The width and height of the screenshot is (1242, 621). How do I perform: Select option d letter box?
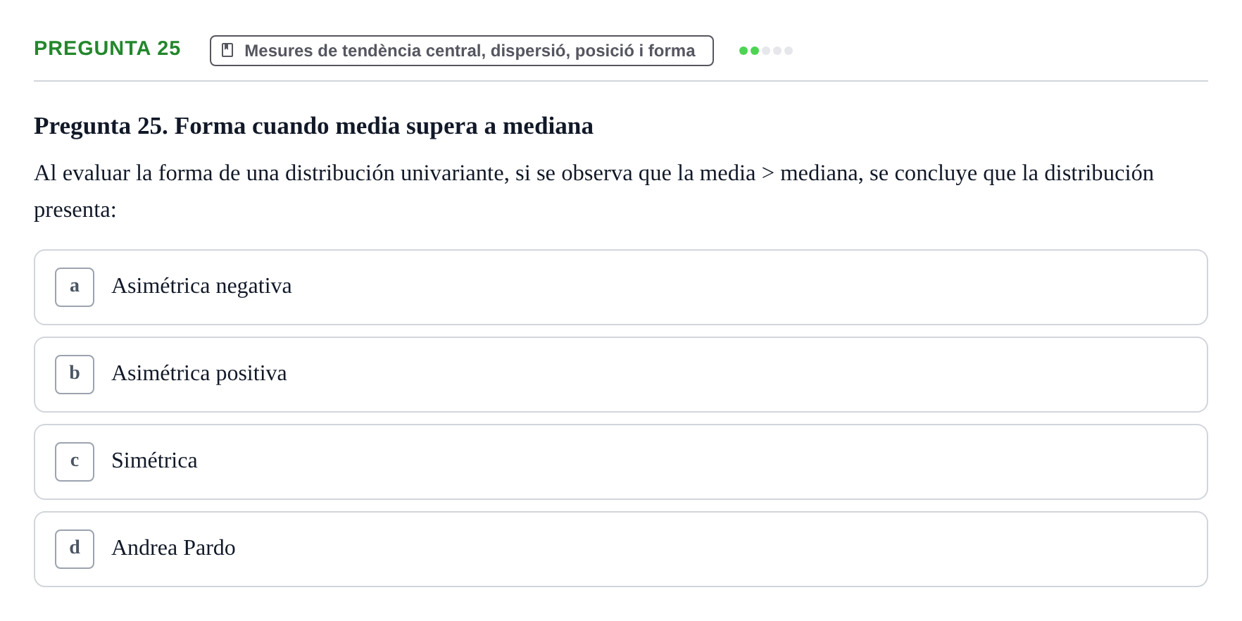[75, 549]
